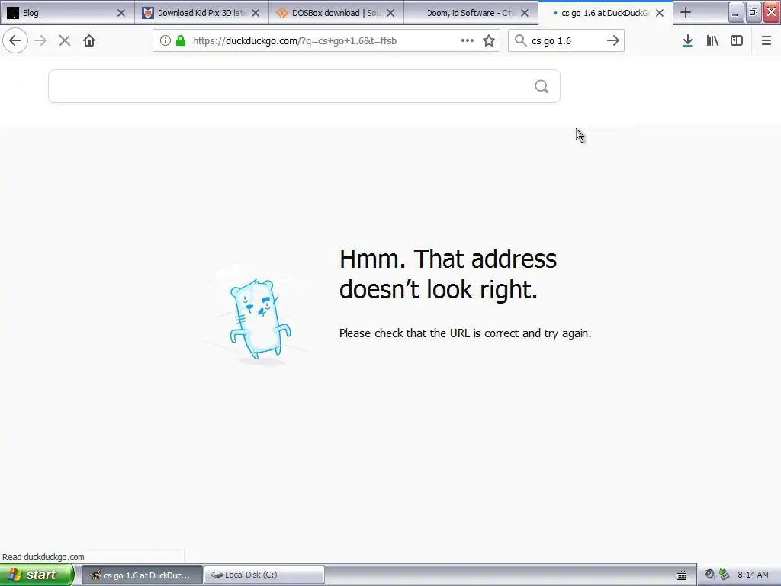Open the Downloads panel
The width and height of the screenshot is (781, 586).
(x=687, y=41)
